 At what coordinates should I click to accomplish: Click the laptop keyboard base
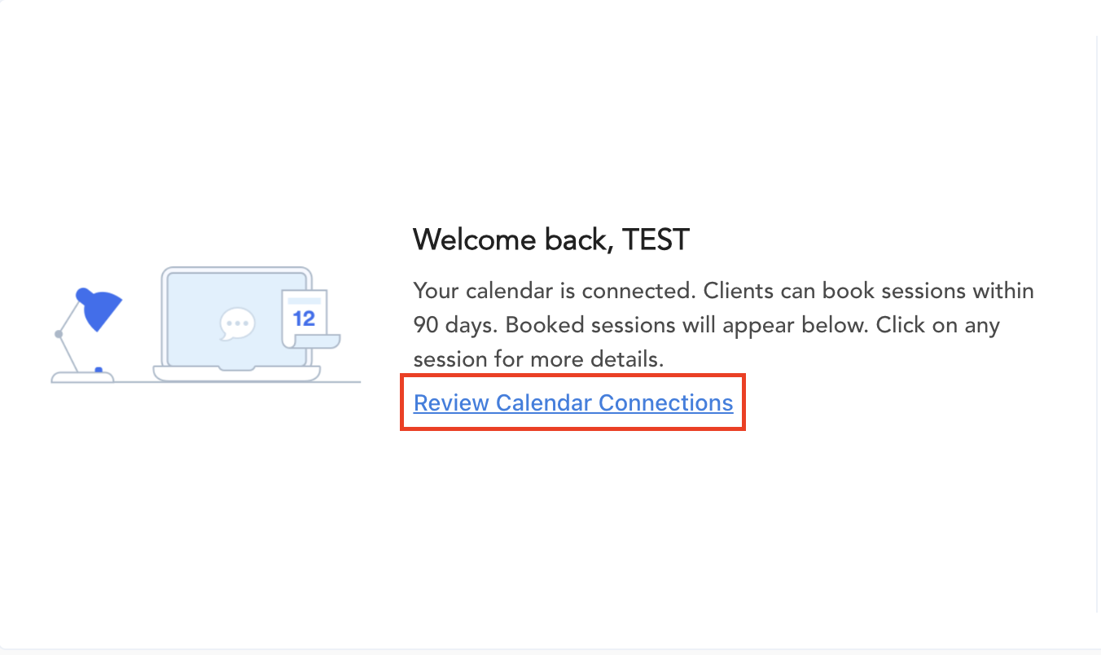point(236,373)
